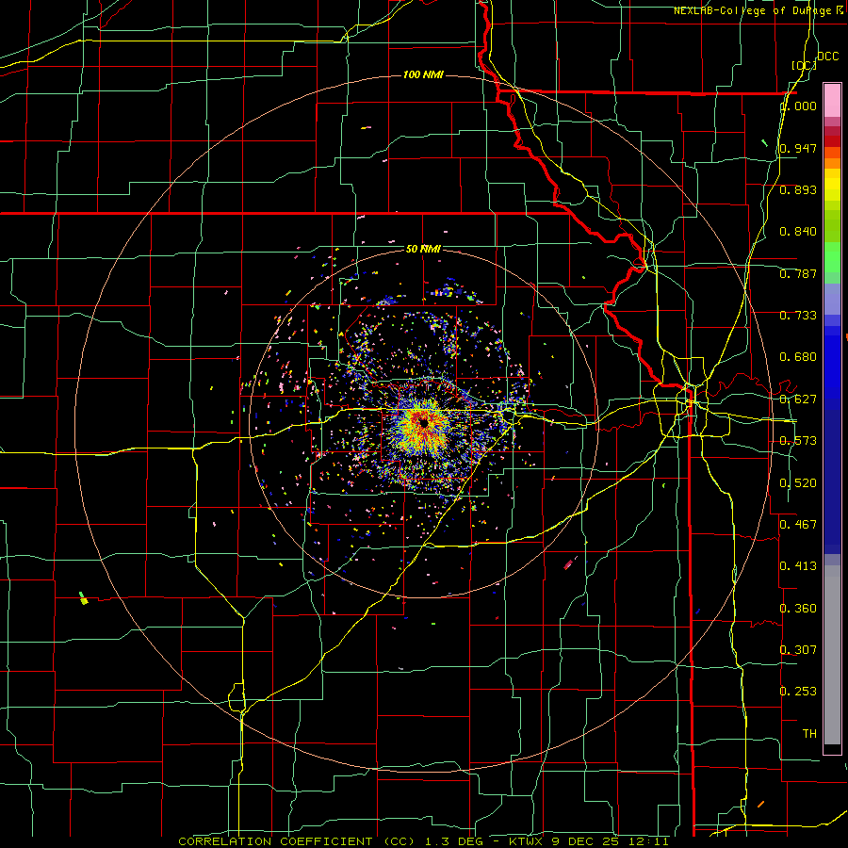Select the 0.627 legend value
848x848 pixels.
click(x=798, y=400)
